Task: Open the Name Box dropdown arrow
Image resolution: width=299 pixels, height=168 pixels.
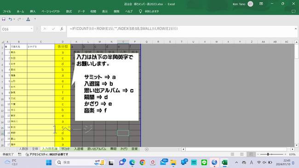Action: (x=31, y=29)
